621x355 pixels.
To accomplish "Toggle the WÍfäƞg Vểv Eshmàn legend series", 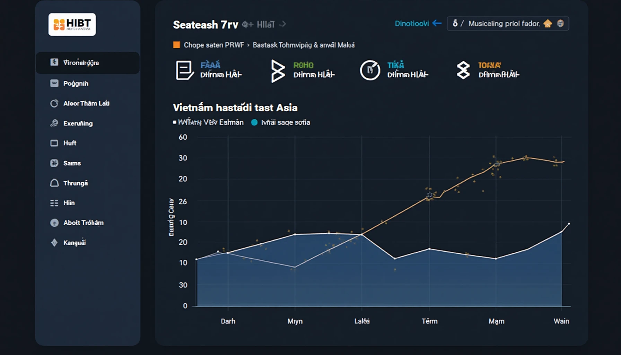I will coord(208,122).
